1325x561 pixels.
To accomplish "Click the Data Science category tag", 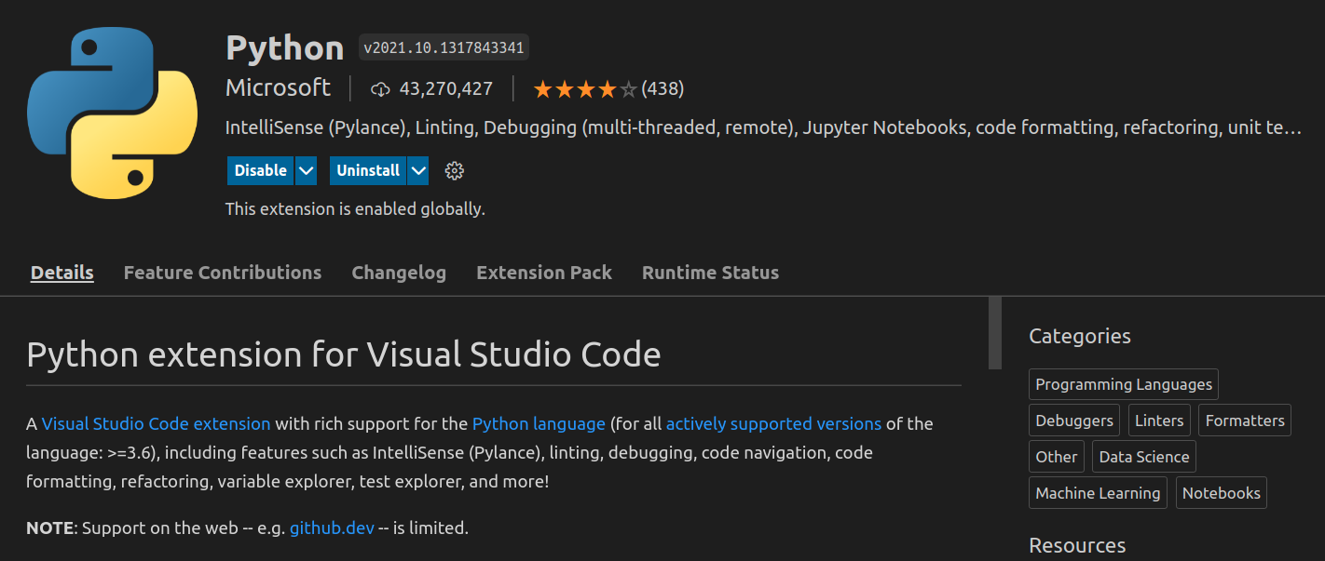I will click(x=1144, y=457).
